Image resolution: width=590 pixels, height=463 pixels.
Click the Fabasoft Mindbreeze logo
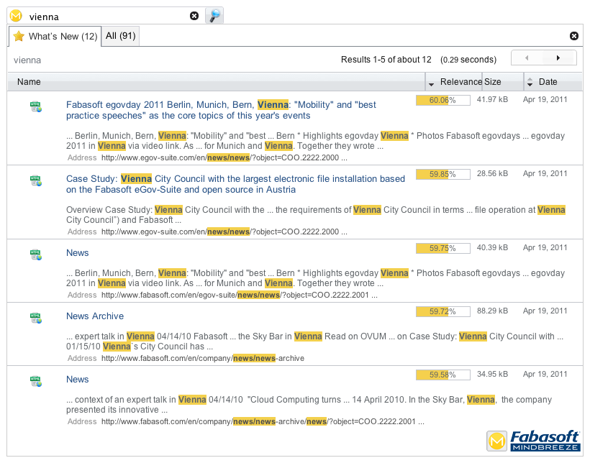click(533, 441)
